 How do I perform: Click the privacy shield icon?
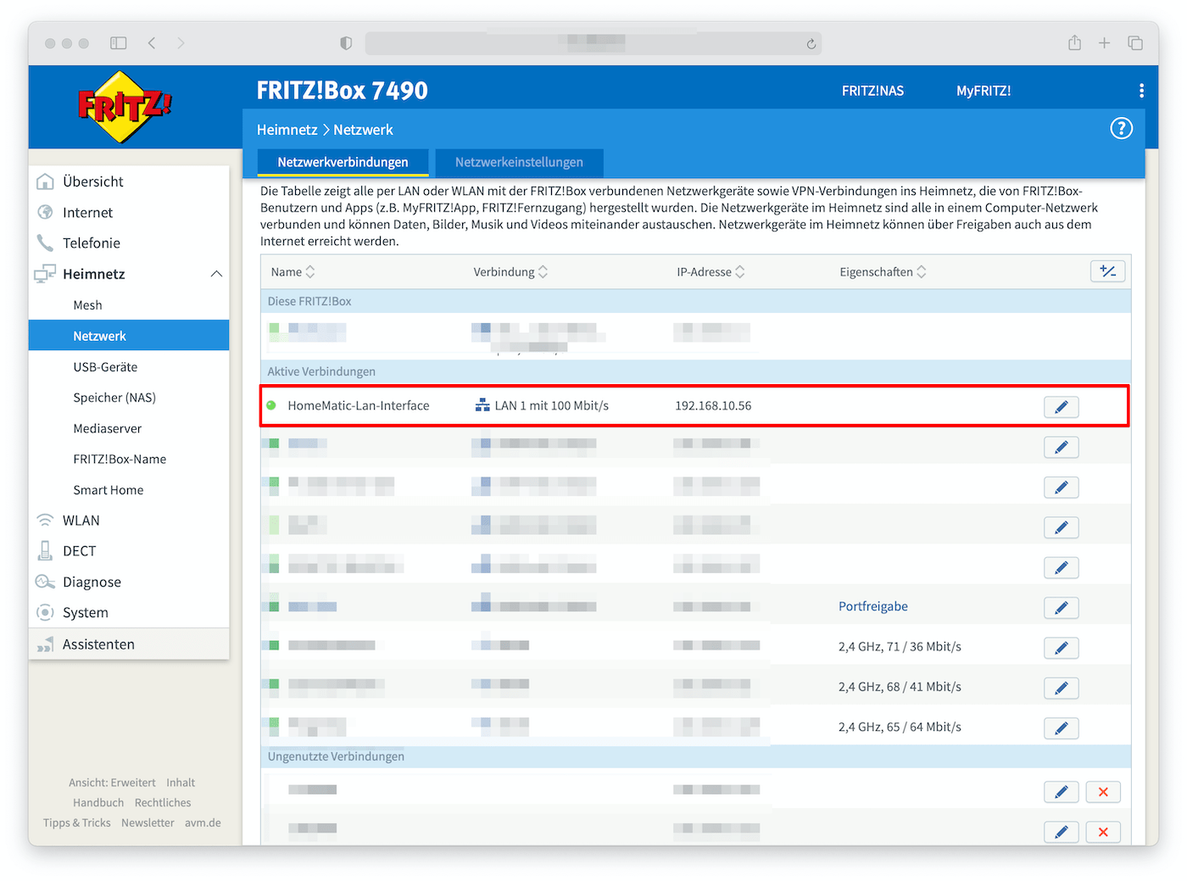346,43
